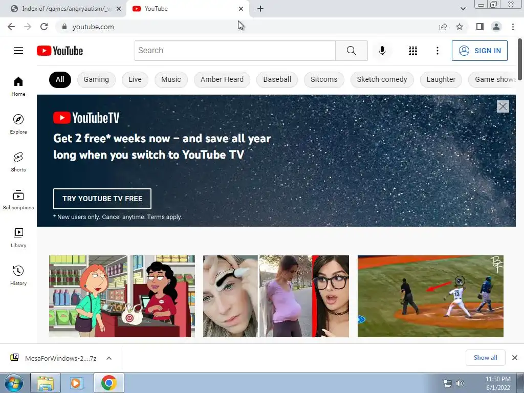Close the downloads bar
524x393 pixels.
515,358
